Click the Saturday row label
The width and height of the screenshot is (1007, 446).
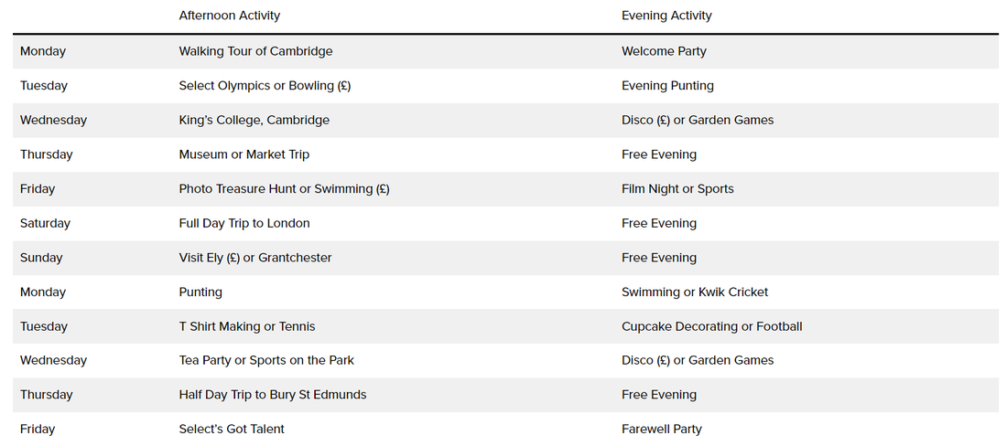tap(45, 223)
